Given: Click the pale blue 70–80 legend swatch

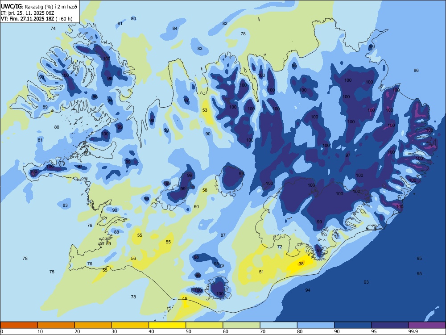Looking at the screenshot, I should point(278,325).
